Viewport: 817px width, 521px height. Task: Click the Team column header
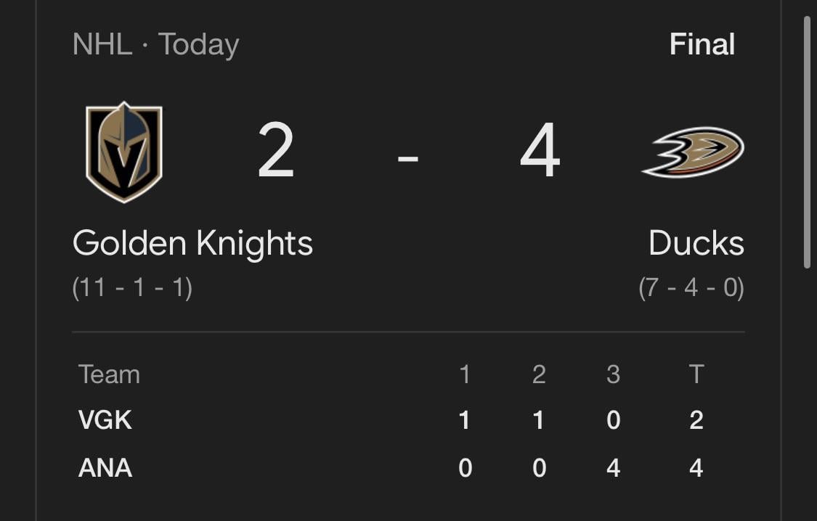[109, 374]
